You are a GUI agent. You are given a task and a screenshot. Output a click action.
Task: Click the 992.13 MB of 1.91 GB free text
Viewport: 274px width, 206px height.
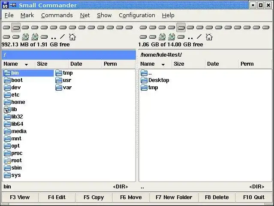[x=36, y=44]
